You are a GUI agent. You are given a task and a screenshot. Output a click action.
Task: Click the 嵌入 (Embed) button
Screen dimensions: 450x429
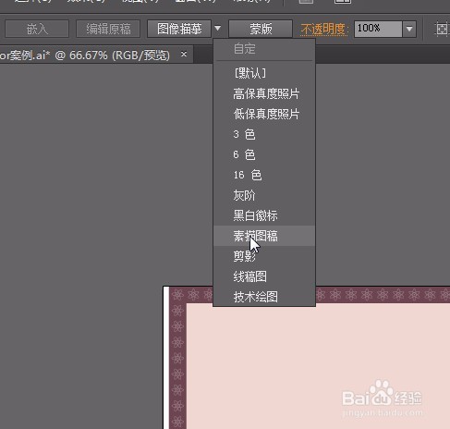point(37,29)
